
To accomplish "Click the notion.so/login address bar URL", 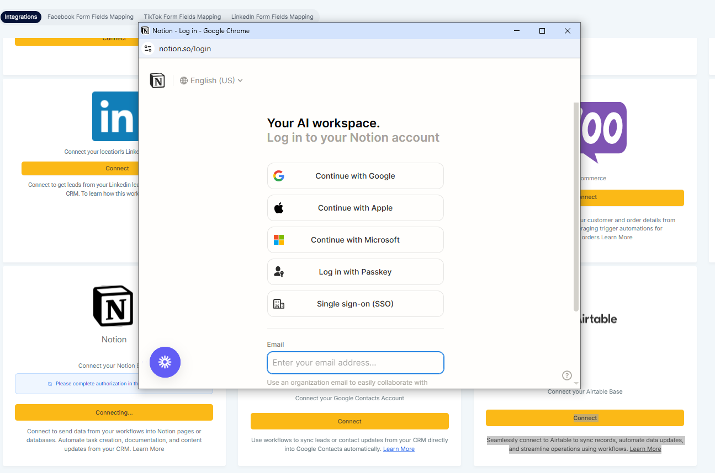I will pos(185,49).
